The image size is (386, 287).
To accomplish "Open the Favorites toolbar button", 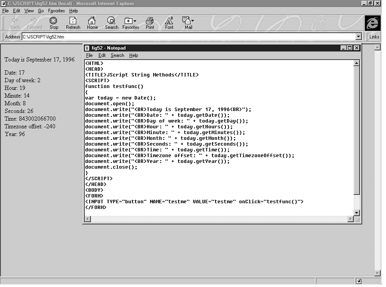I will pyautogui.click(x=130, y=23).
